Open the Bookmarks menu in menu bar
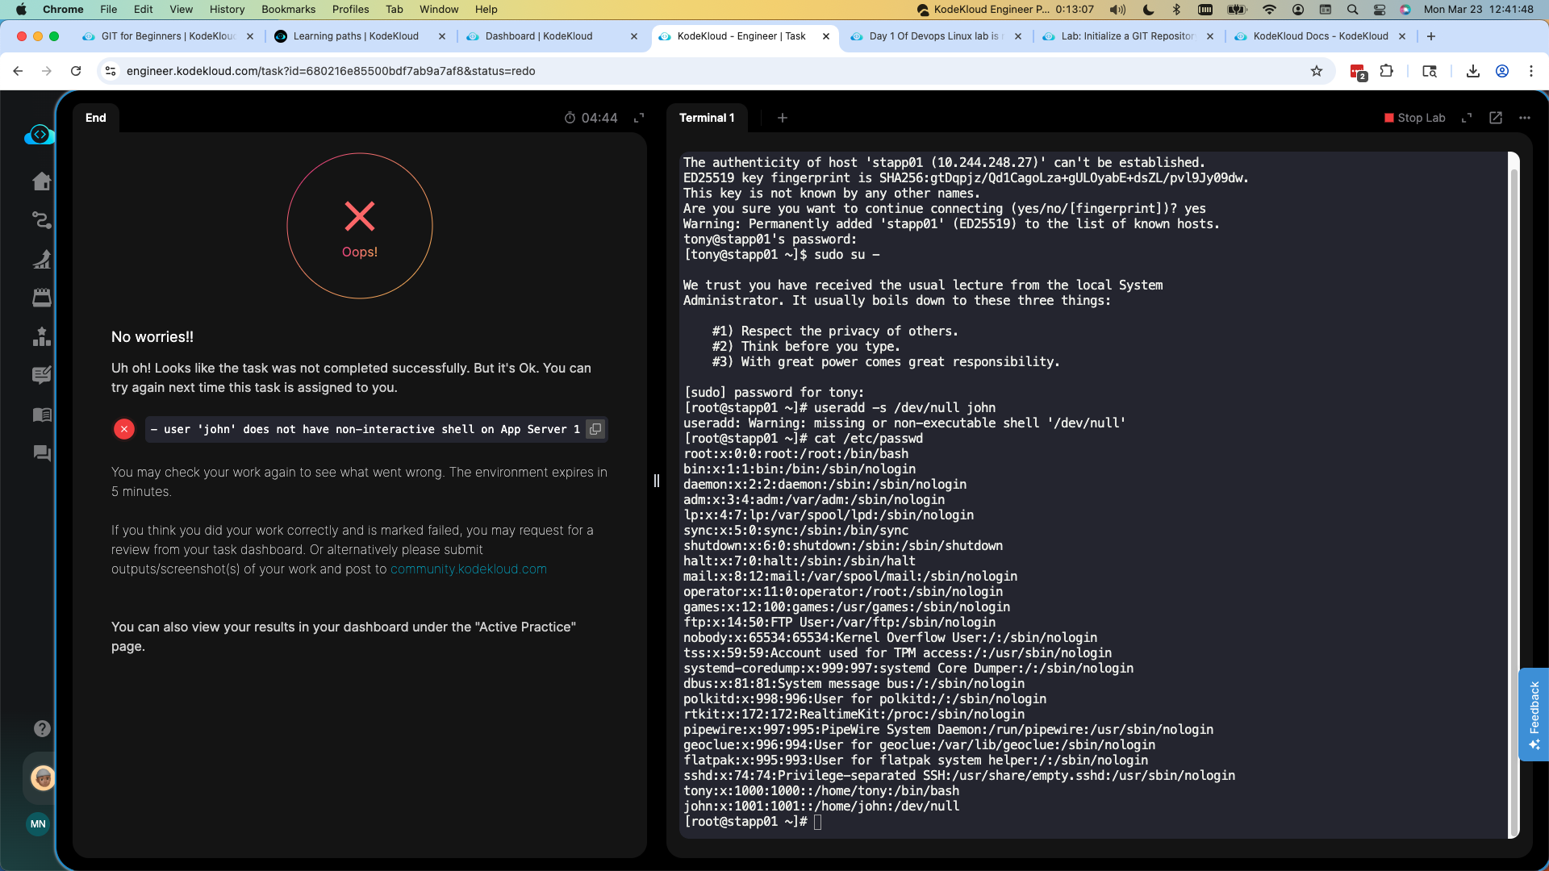Image resolution: width=1549 pixels, height=871 pixels. tap(288, 9)
